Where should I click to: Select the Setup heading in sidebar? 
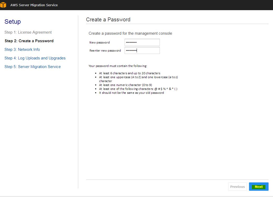point(13,22)
